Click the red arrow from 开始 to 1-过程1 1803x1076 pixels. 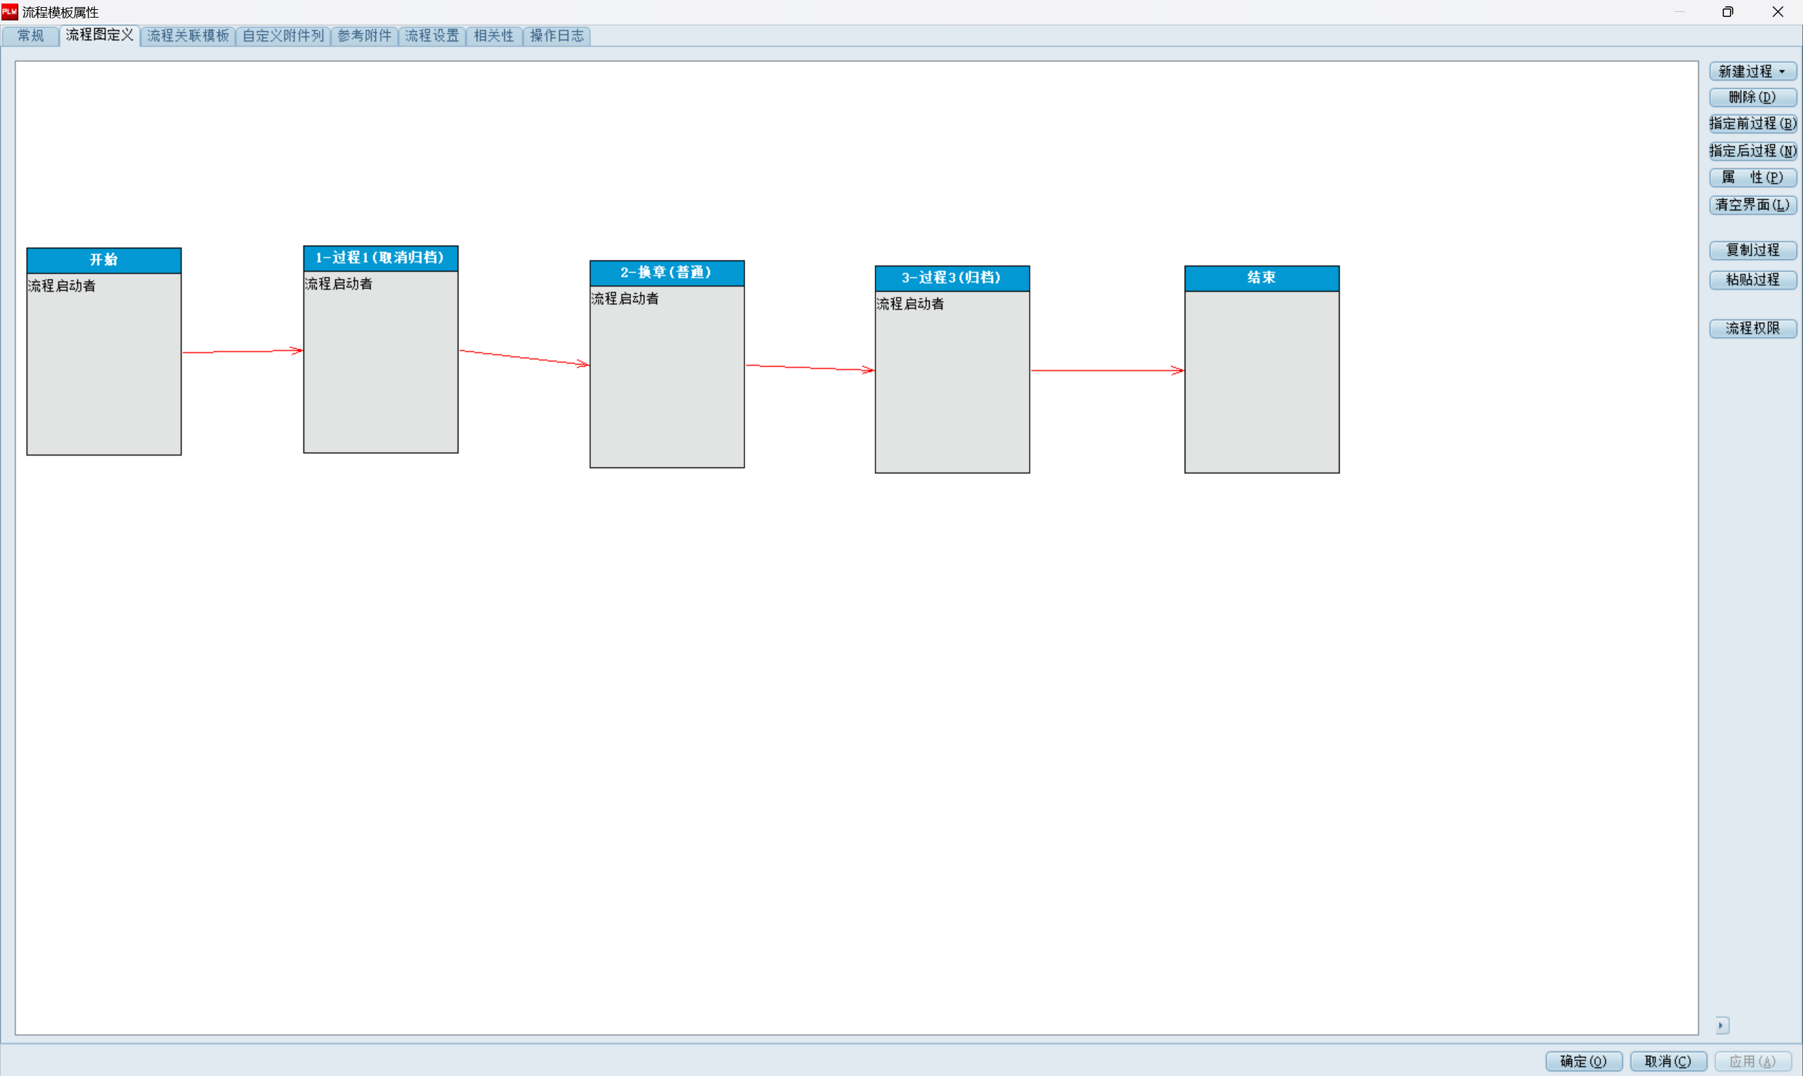coord(242,351)
